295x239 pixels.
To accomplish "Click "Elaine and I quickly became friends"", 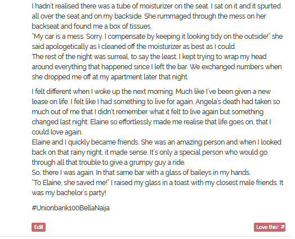I will tap(86, 142).
